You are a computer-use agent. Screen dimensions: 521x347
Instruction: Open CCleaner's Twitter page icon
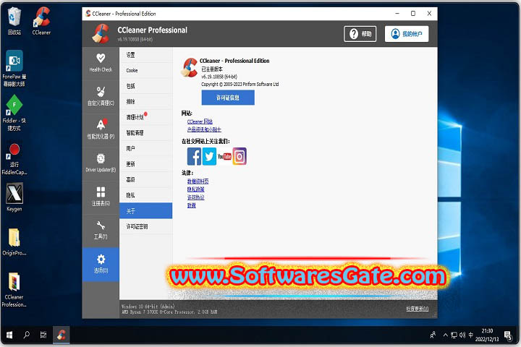(x=209, y=156)
